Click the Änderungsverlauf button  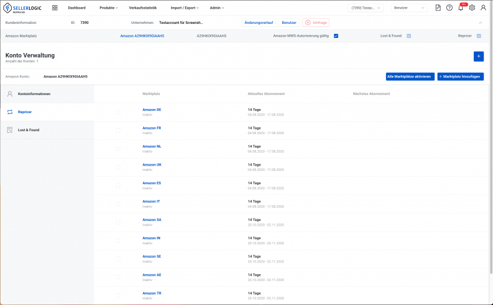pyautogui.click(x=259, y=23)
